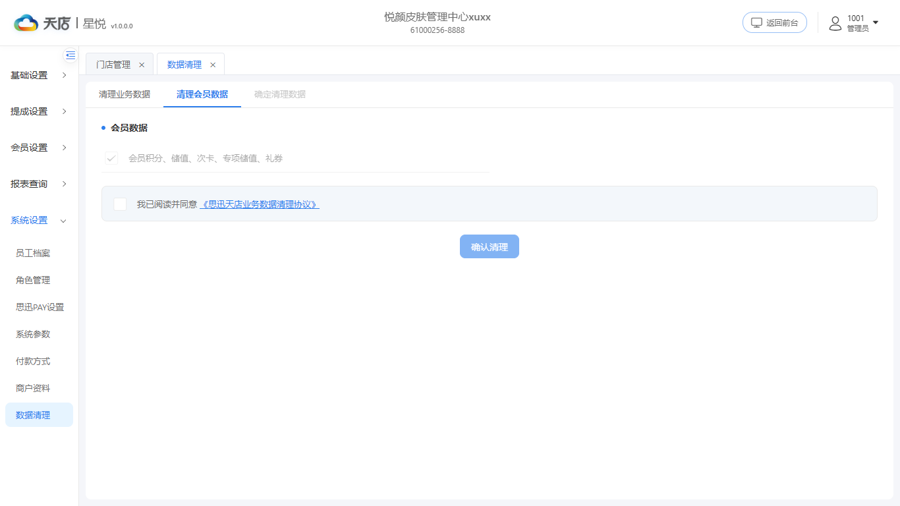Viewport: 900px width, 506px height.
Task: Expand the 提成设置 menu
Action: (39, 111)
